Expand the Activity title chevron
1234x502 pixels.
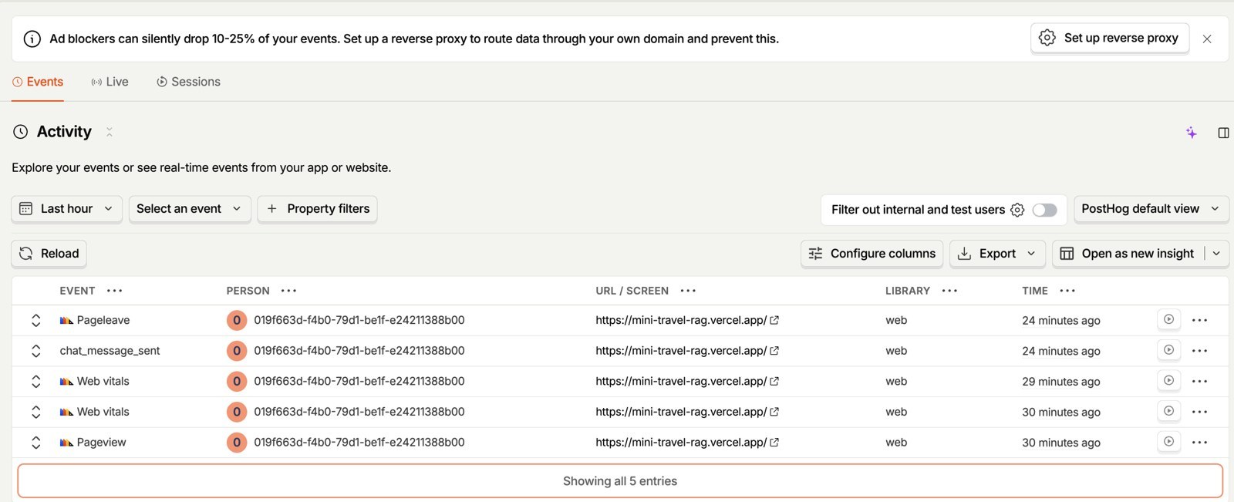click(x=110, y=132)
